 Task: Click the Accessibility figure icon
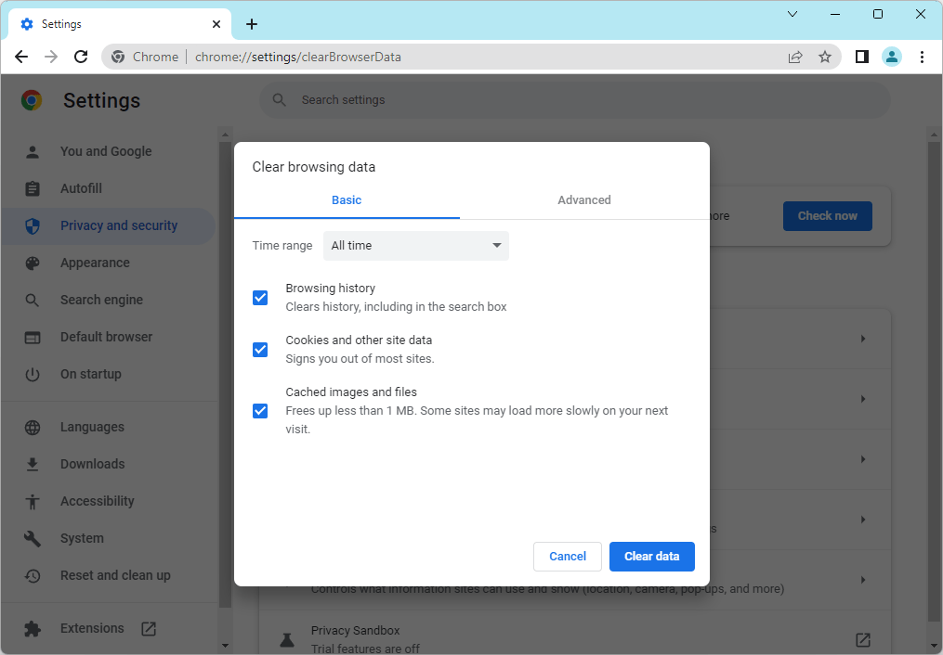[x=33, y=502]
